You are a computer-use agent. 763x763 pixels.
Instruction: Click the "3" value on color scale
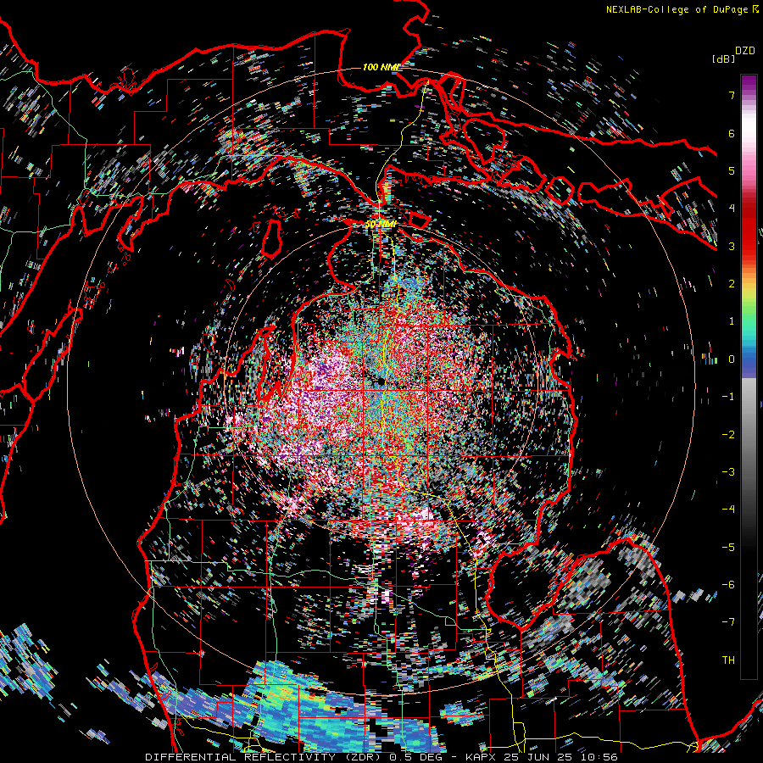[x=732, y=246]
